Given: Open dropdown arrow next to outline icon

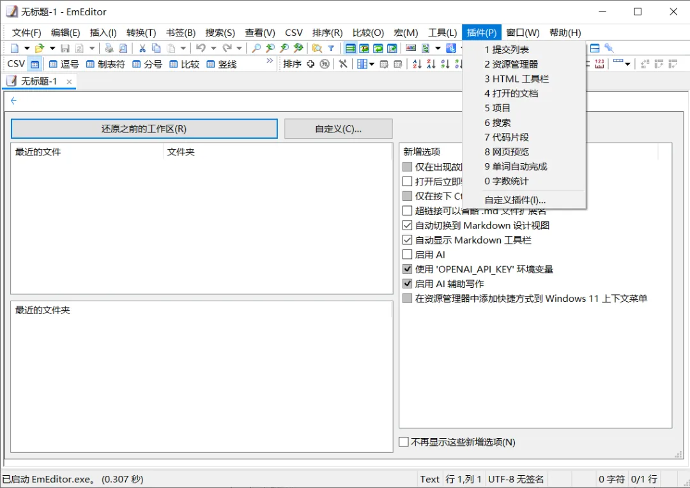Looking at the screenshot, I should pyautogui.click(x=438, y=48).
